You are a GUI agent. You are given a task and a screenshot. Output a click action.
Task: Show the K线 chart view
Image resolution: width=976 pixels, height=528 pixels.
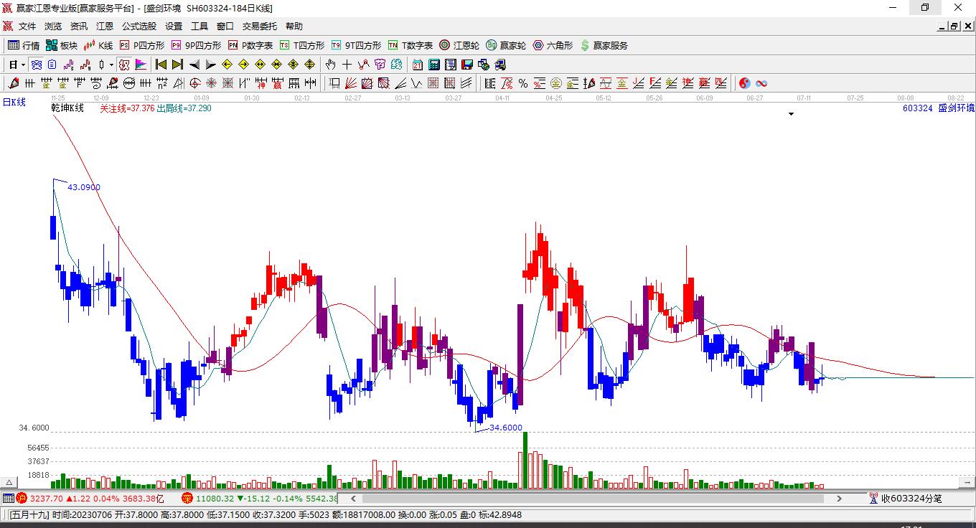click(x=98, y=45)
